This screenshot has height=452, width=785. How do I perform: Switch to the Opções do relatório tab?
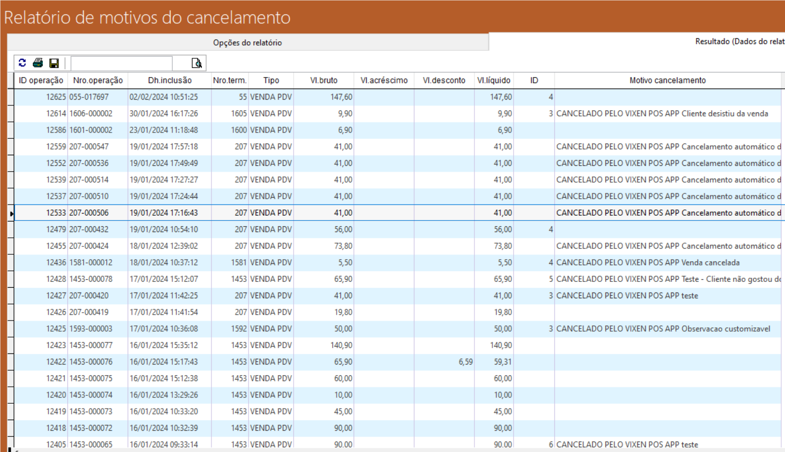coord(248,42)
